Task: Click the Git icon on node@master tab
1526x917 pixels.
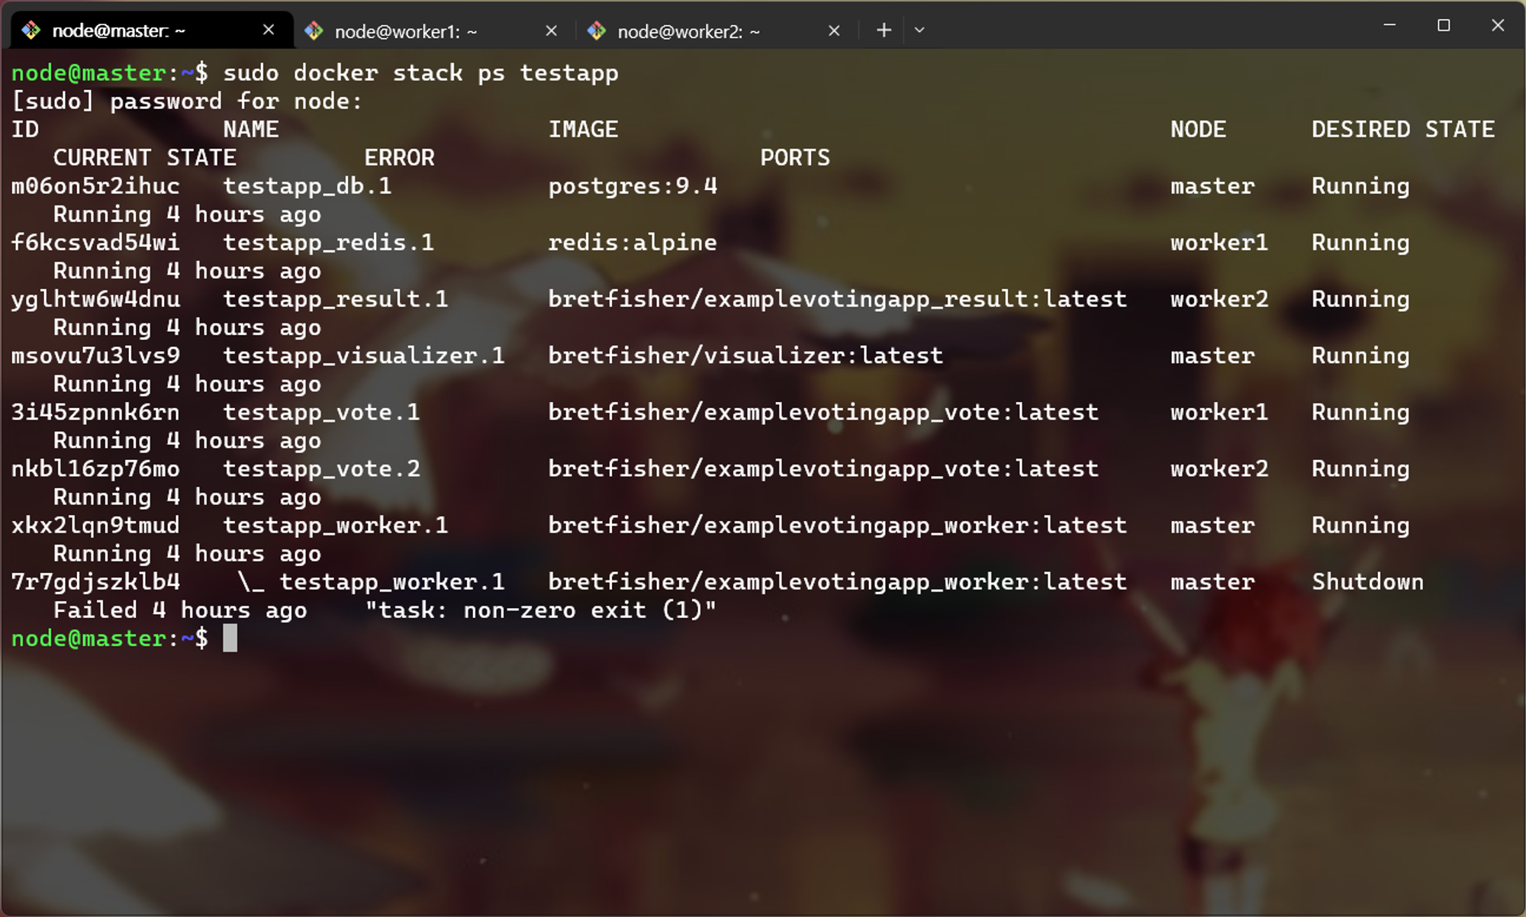Action: [31, 31]
